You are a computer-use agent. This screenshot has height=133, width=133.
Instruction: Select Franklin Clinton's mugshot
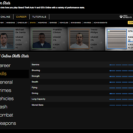[42, 39]
